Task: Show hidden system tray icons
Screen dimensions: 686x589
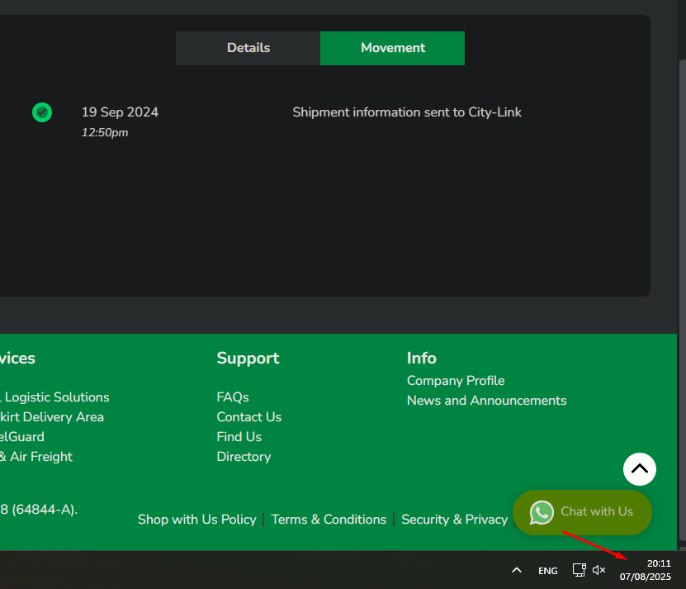Action: pos(517,570)
